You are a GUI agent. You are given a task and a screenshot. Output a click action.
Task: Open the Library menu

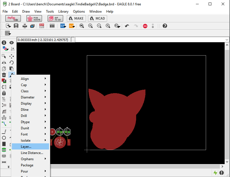(x=63, y=12)
